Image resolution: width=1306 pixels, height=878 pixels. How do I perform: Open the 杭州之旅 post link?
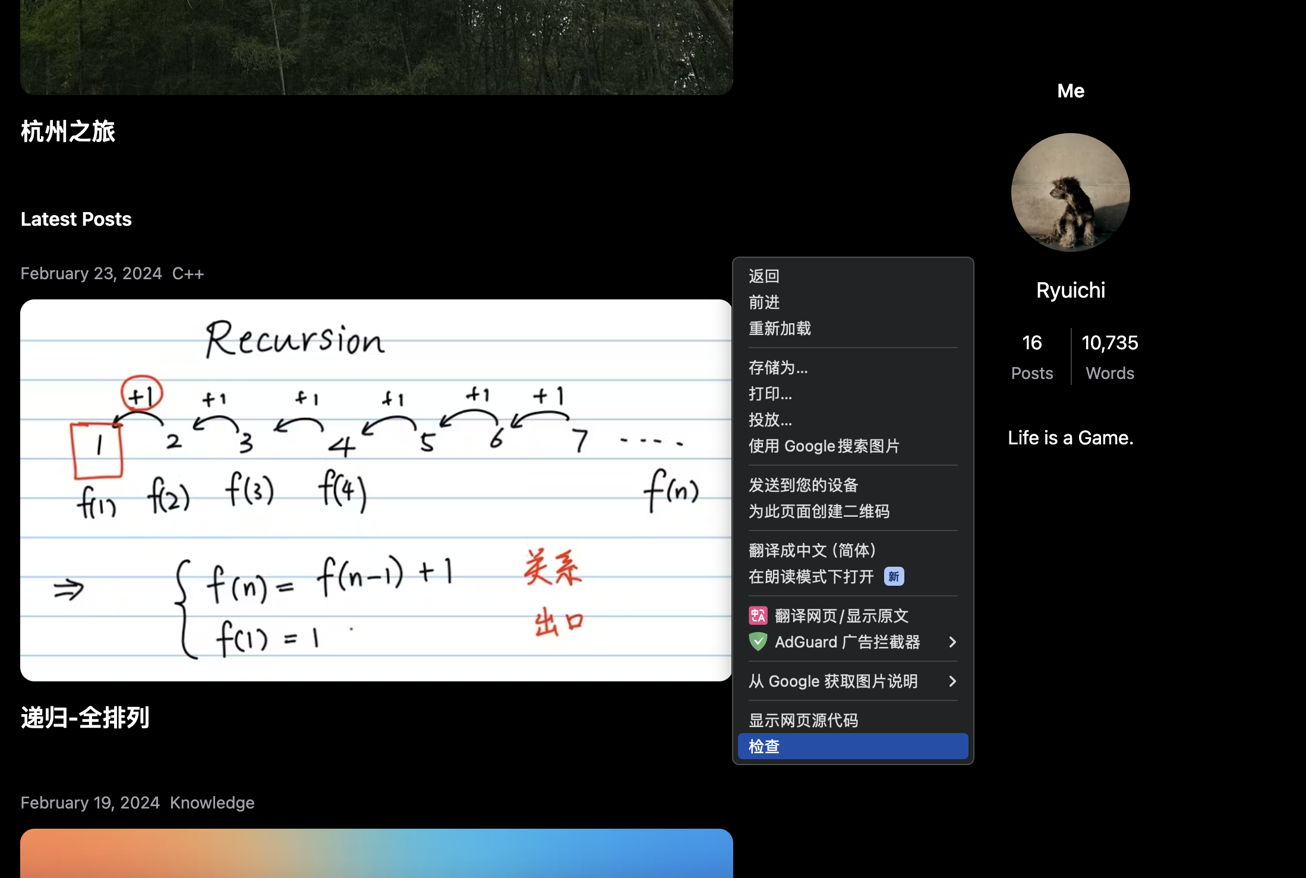[68, 131]
